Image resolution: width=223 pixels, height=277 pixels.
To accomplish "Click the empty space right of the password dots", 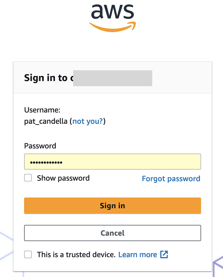I will 131,162.
